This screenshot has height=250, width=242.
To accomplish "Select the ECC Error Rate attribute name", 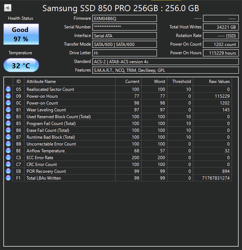I will click(40, 158).
